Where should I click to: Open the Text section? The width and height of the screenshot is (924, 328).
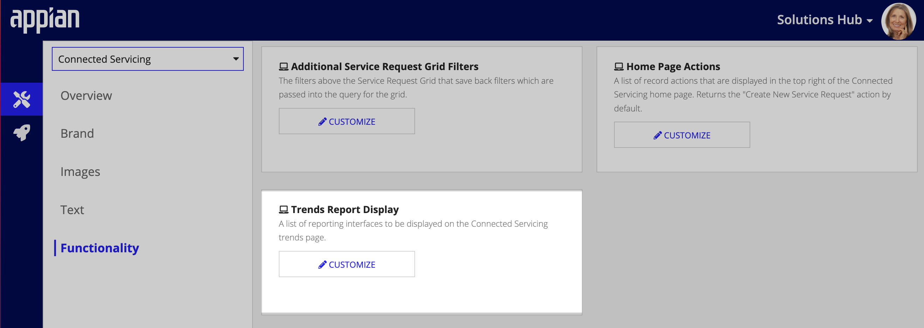point(72,210)
